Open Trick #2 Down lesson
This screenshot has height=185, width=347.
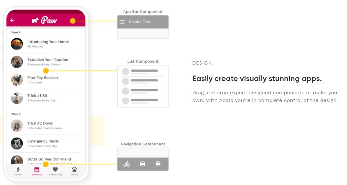click(46, 126)
